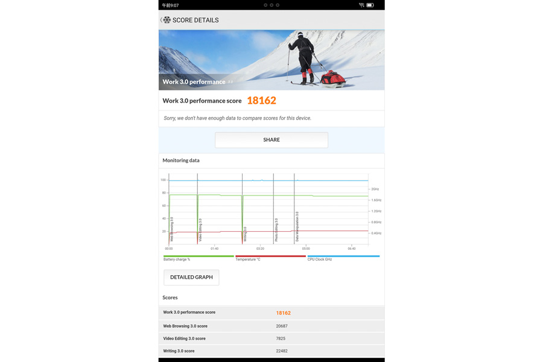Click the Data Manipulation 3.0 graph marker
This screenshot has width=543, height=362.
coord(297,227)
